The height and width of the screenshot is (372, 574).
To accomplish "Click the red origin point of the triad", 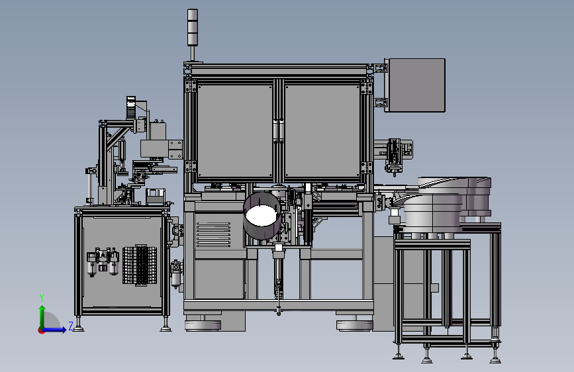I will 41,330.
